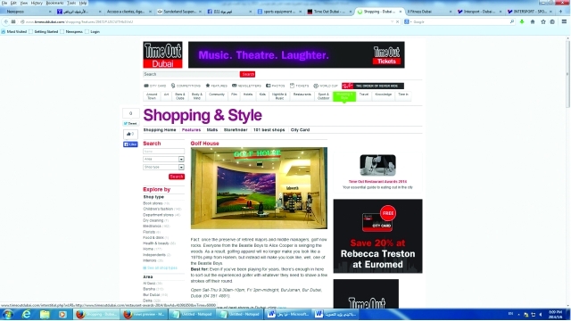Open Time Out Restaurant Awards 2014 thumbnail
Image resolution: width=571 pixels, height=321 pixels.
(x=377, y=165)
